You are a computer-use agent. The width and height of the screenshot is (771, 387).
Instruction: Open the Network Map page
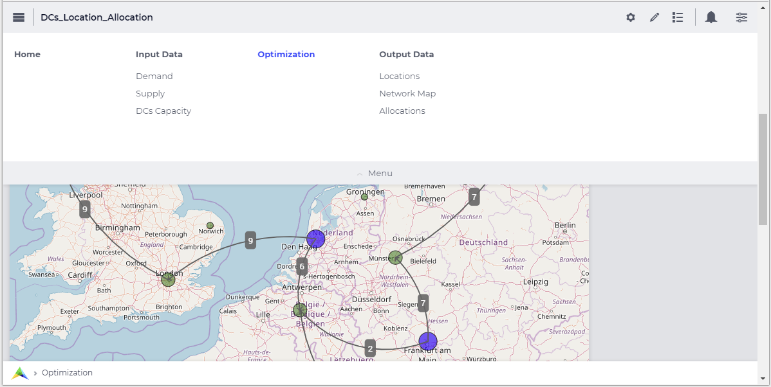coord(407,93)
